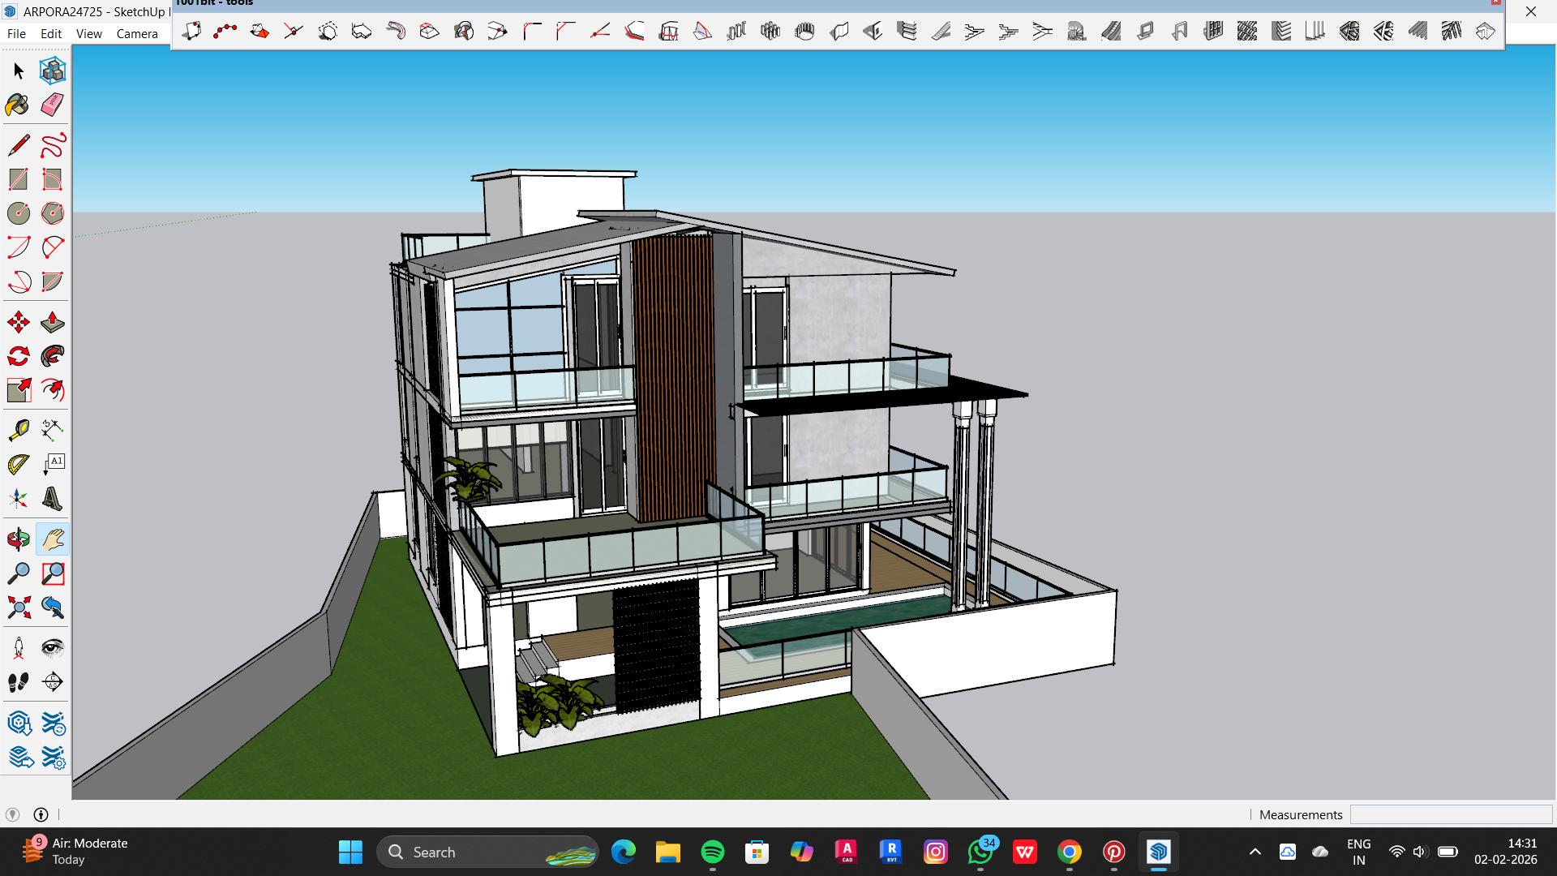Click the Measurements input box
The height and width of the screenshot is (876, 1557).
coord(1450,814)
